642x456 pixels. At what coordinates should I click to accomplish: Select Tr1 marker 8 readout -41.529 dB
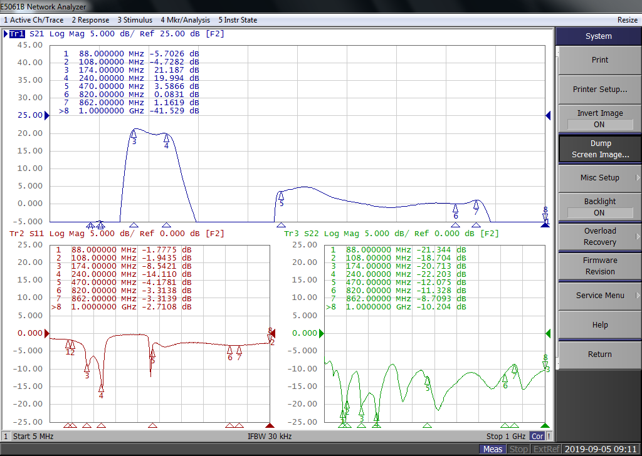pyautogui.click(x=174, y=111)
